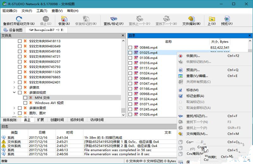253x164 pixels.
Task: Sort by 扩展 tab
Action: (40, 120)
